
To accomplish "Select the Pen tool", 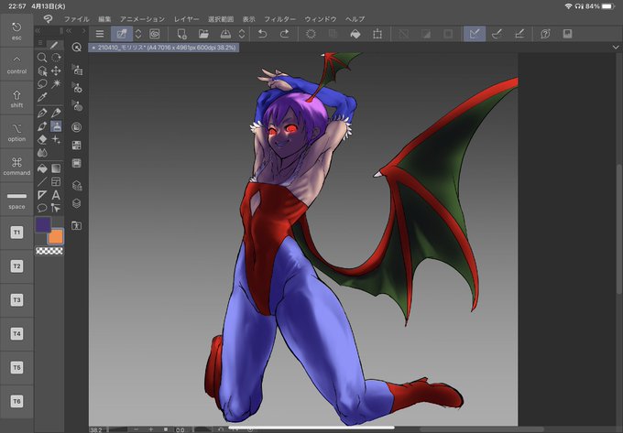I will coord(42,114).
